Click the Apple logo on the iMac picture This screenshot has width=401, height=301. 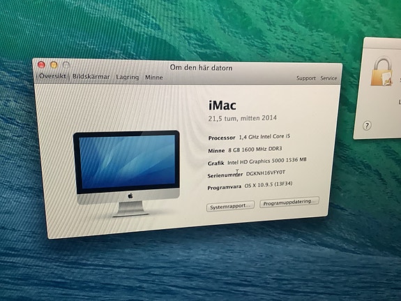coord(130,196)
